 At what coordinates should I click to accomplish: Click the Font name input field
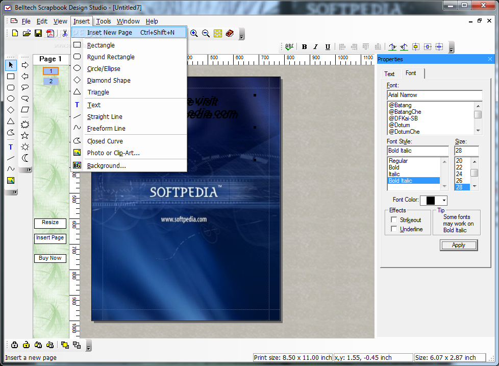[434, 95]
